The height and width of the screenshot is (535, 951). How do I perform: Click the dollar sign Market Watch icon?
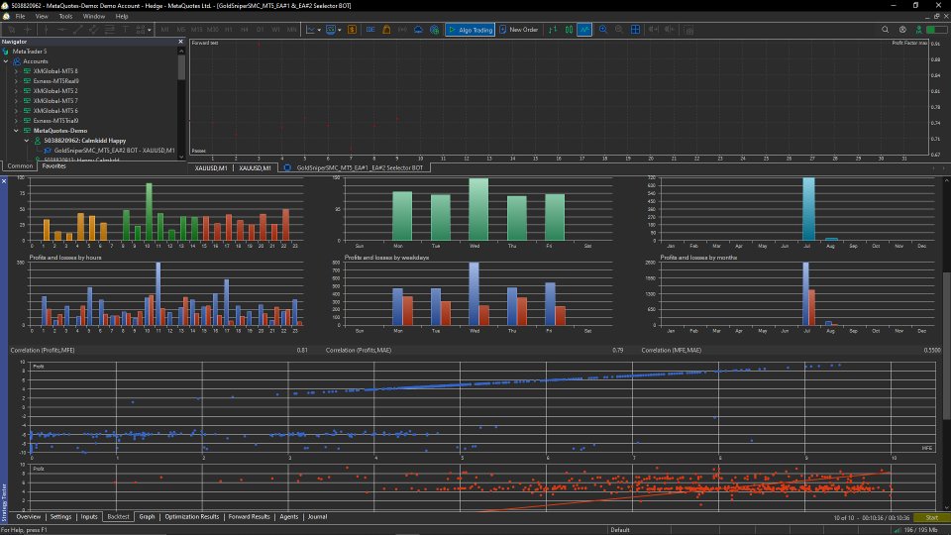coord(352,30)
